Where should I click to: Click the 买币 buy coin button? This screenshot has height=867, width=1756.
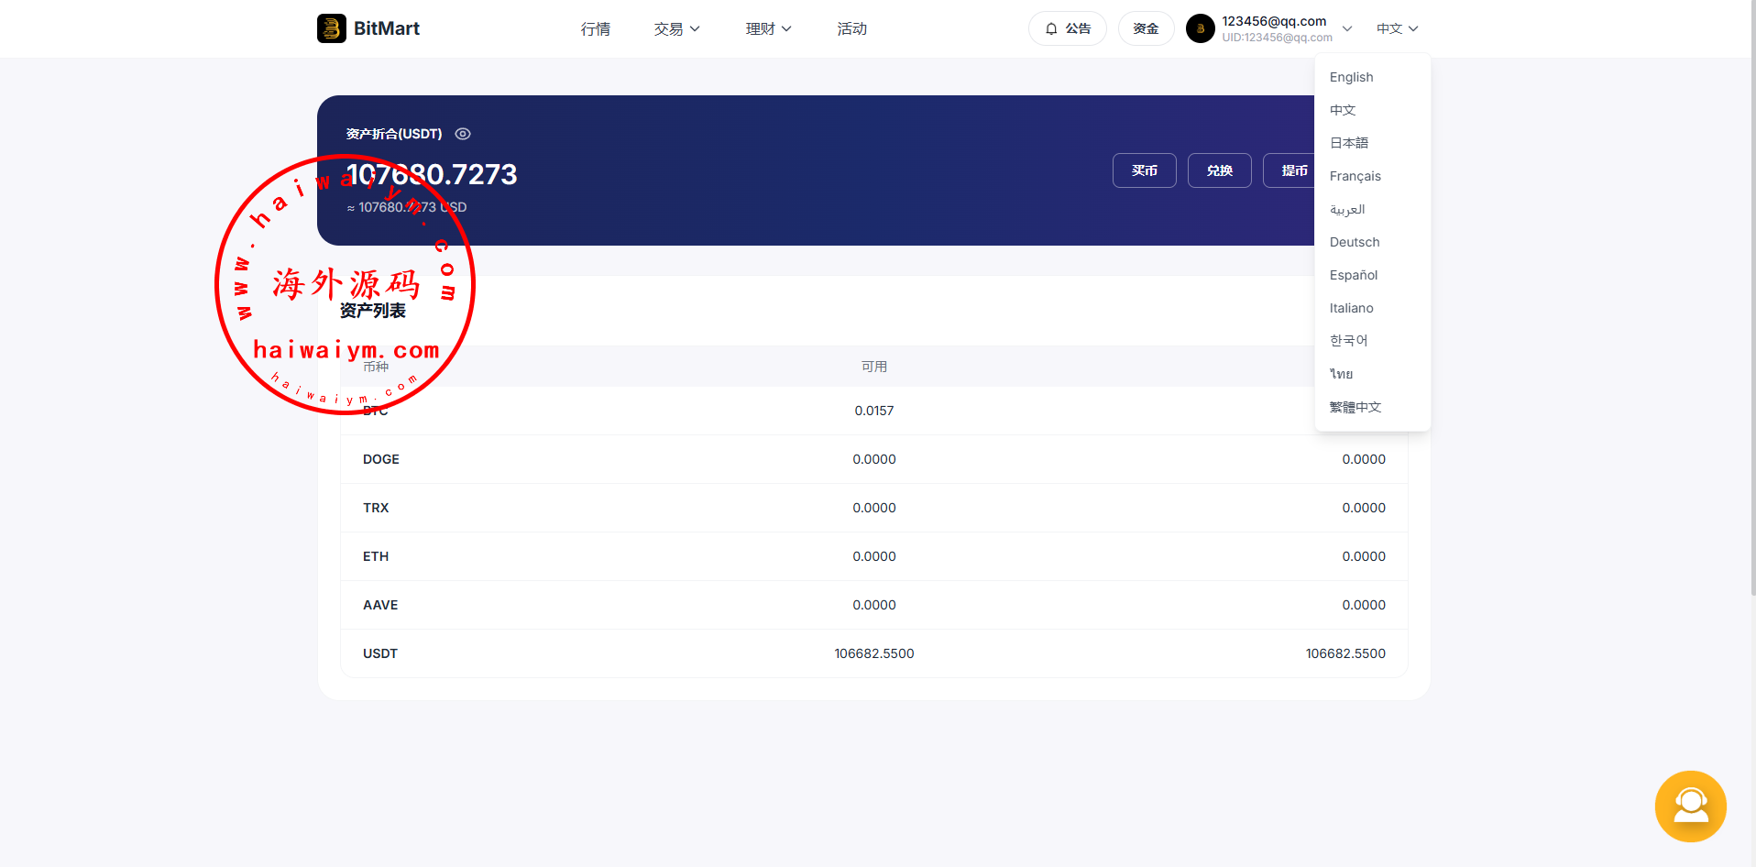pyautogui.click(x=1145, y=170)
